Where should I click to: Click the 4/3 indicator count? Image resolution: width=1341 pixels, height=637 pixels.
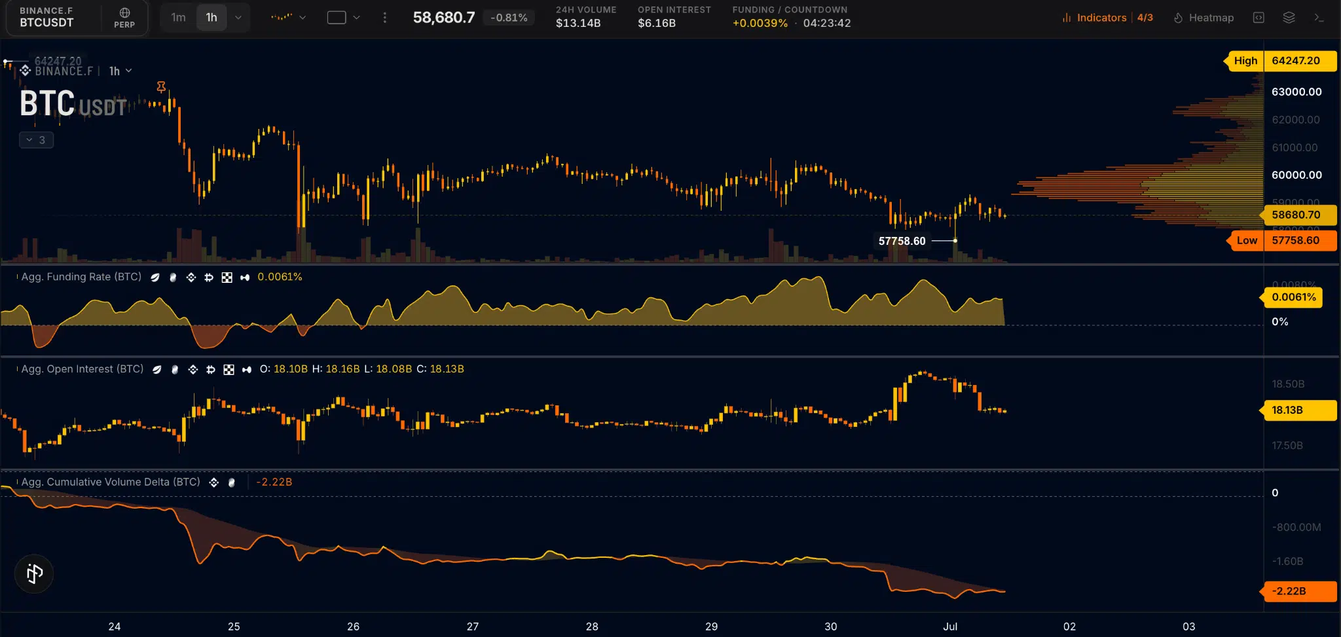tap(1145, 18)
